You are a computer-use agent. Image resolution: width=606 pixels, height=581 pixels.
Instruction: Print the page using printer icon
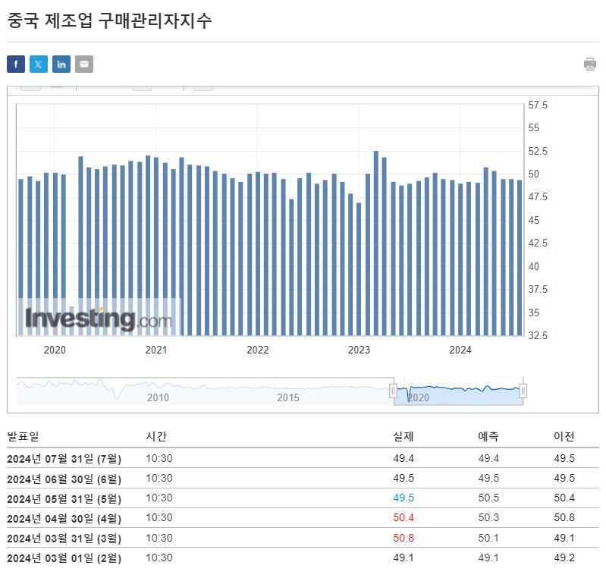pos(590,64)
